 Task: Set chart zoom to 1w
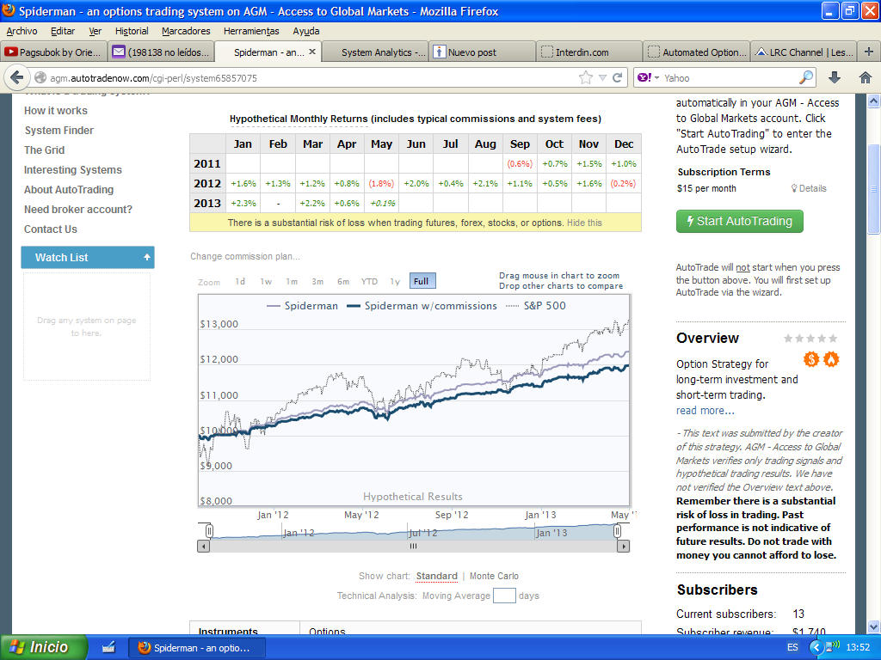(x=266, y=281)
